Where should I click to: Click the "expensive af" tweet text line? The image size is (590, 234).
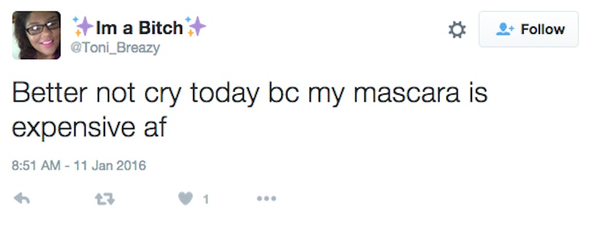[89, 127]
